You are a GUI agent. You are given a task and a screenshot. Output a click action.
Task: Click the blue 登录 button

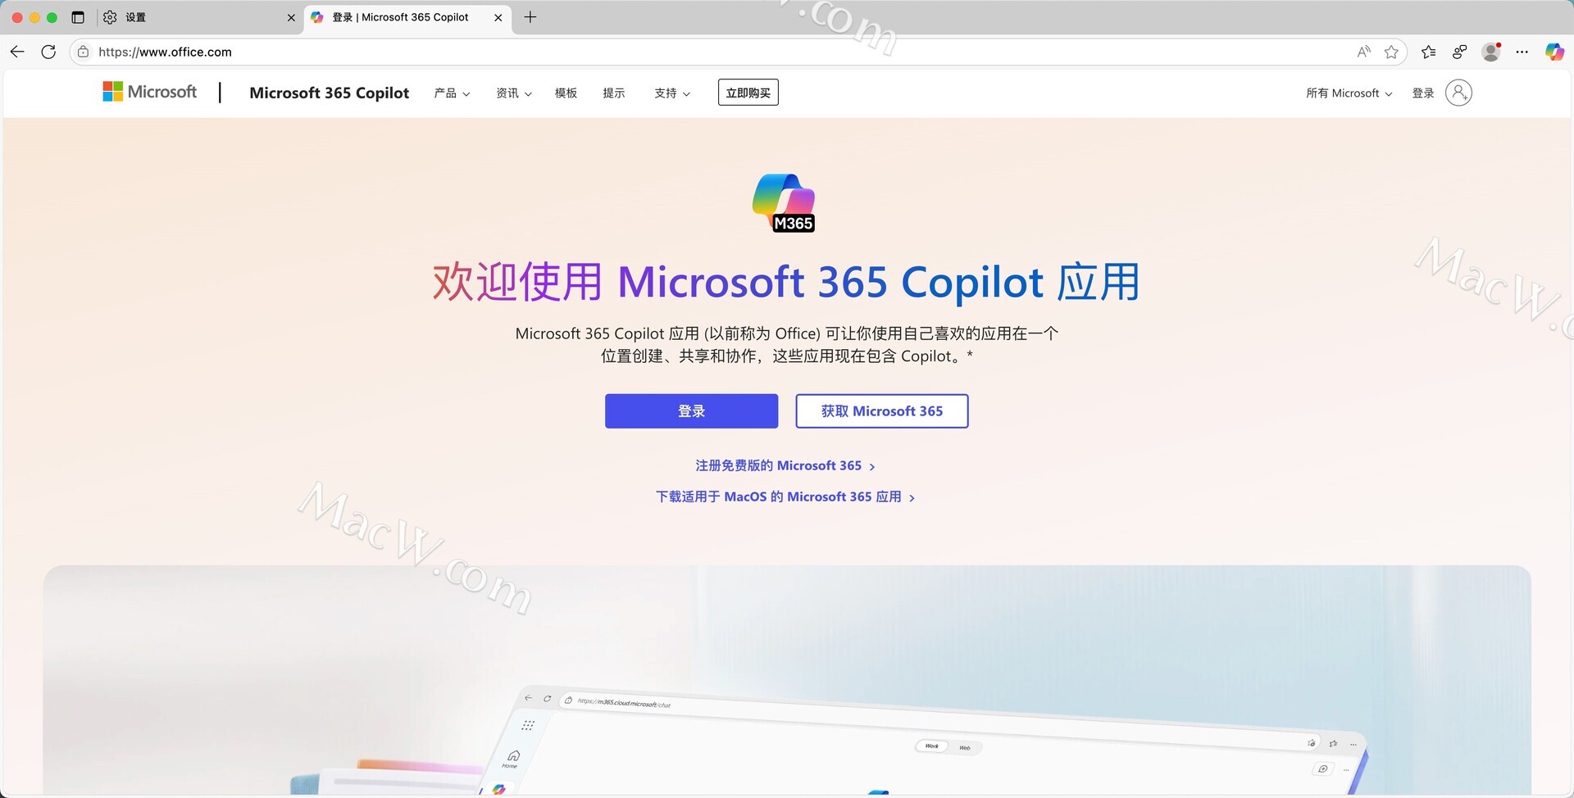tap(691, 411)
